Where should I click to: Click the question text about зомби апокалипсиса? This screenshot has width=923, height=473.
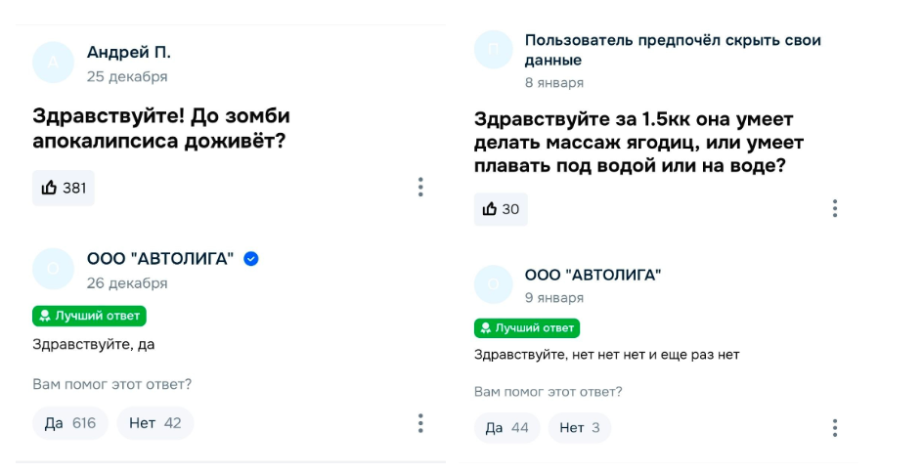tap(161, 129)
